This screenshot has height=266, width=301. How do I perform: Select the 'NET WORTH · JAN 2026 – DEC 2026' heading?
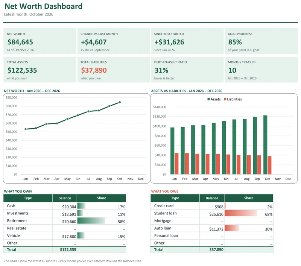[x=32, y=91]
